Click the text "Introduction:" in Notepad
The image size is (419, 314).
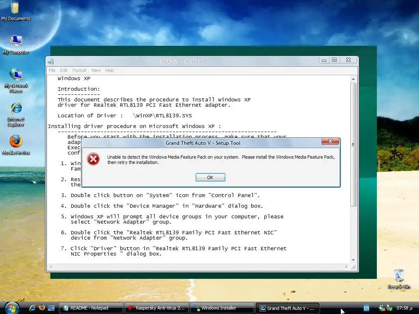pos(79,89)
